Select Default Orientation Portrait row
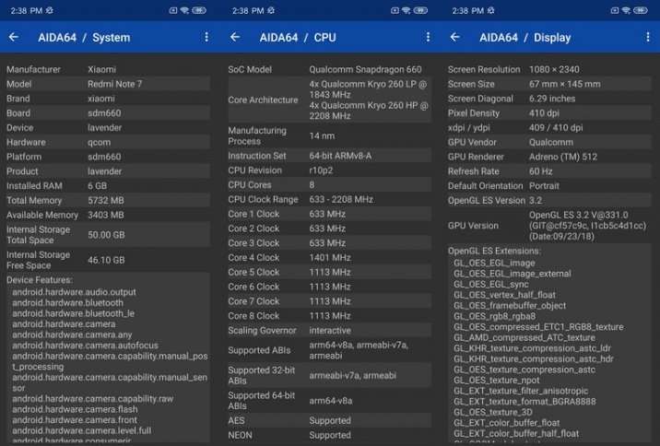The width and height of the screenshot is (660, 446). 548,186
